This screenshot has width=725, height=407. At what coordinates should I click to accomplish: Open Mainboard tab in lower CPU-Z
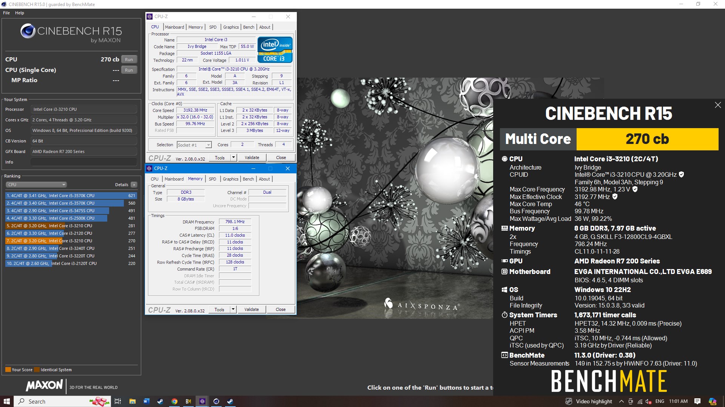174,179
